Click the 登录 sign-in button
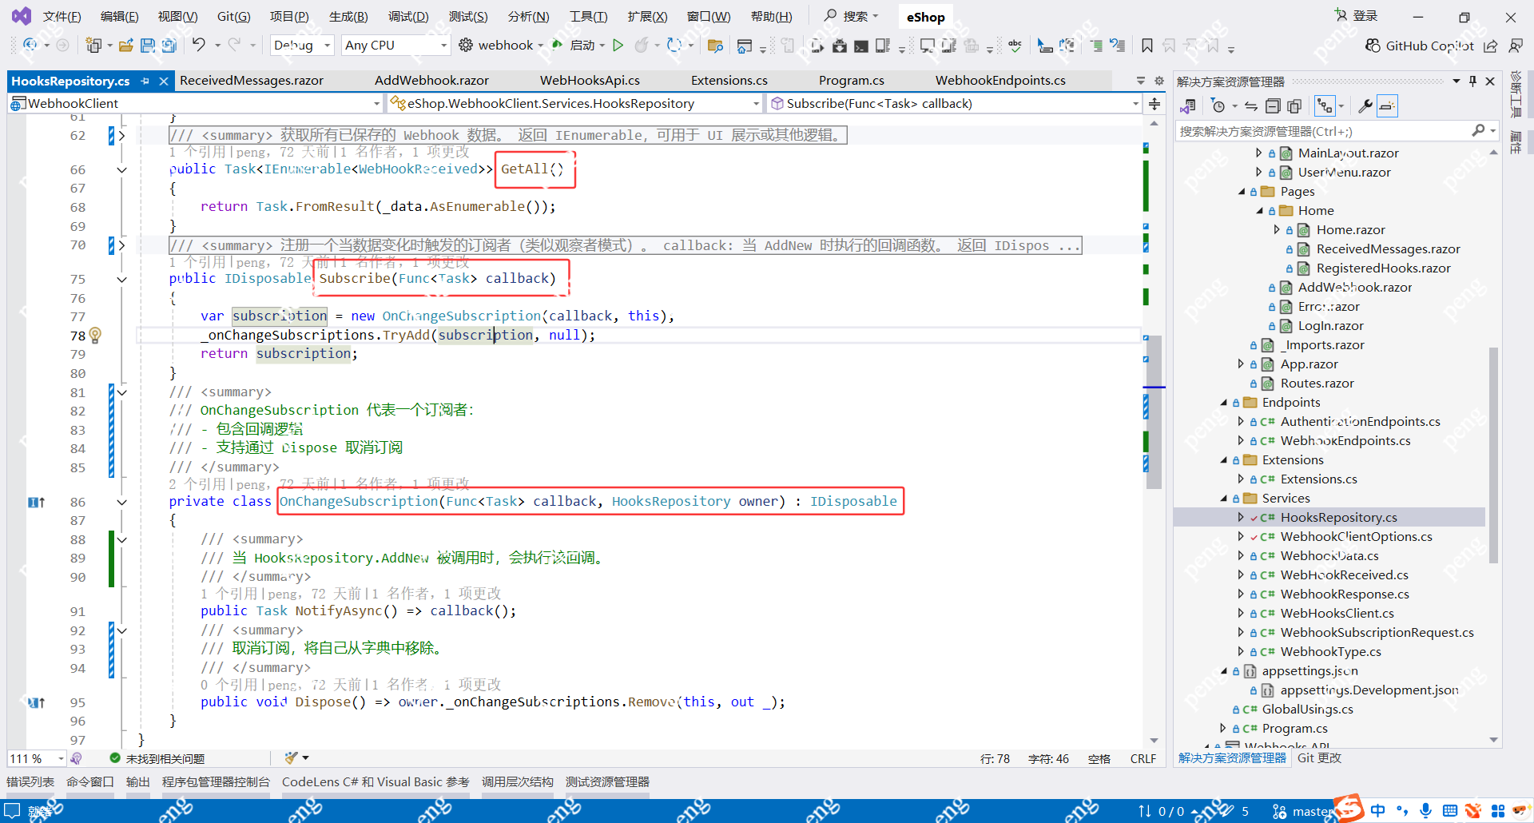The image size is (1534, 823). tap(1356, 16)
